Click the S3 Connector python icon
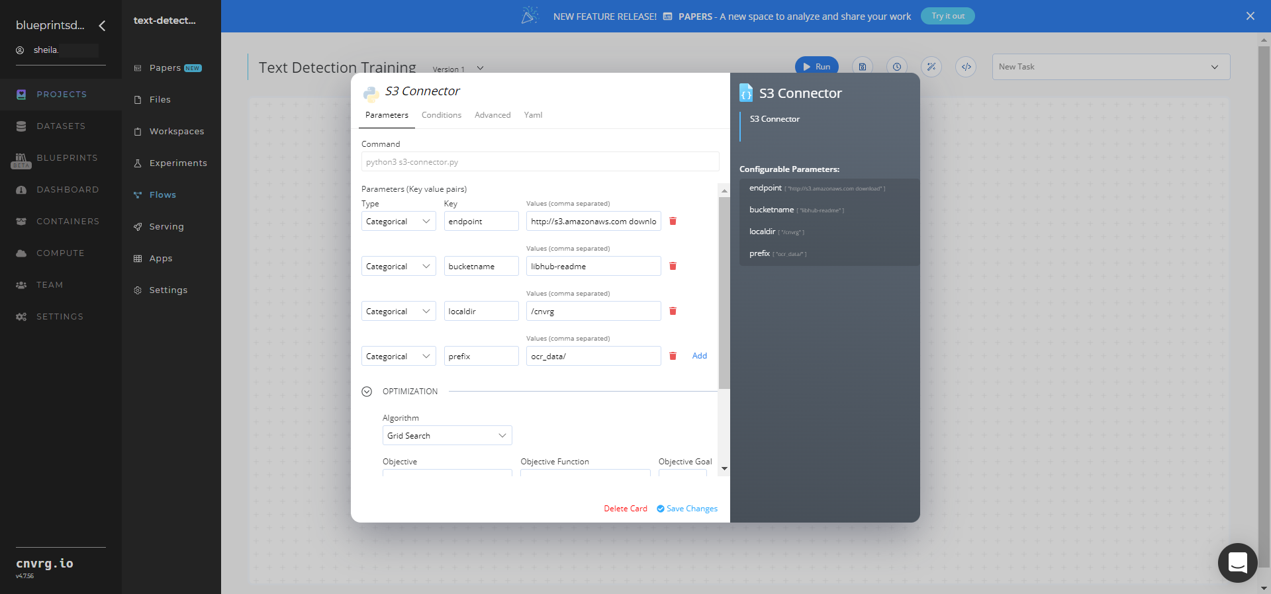 pyautogui.click(x=371, y=93)
